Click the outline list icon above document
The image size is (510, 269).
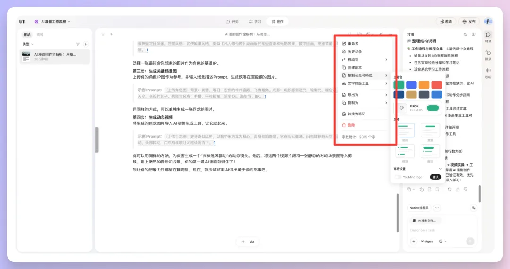coord(102,34)
